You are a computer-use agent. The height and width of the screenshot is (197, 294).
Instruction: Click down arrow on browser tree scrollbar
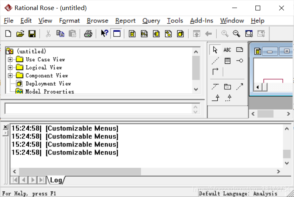click(196, 89)
